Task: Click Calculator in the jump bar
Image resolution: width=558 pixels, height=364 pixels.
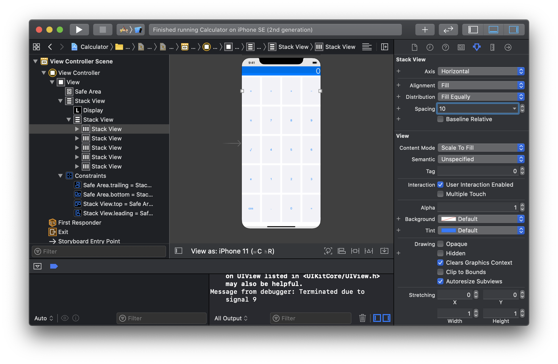Action: click(94, 47)
